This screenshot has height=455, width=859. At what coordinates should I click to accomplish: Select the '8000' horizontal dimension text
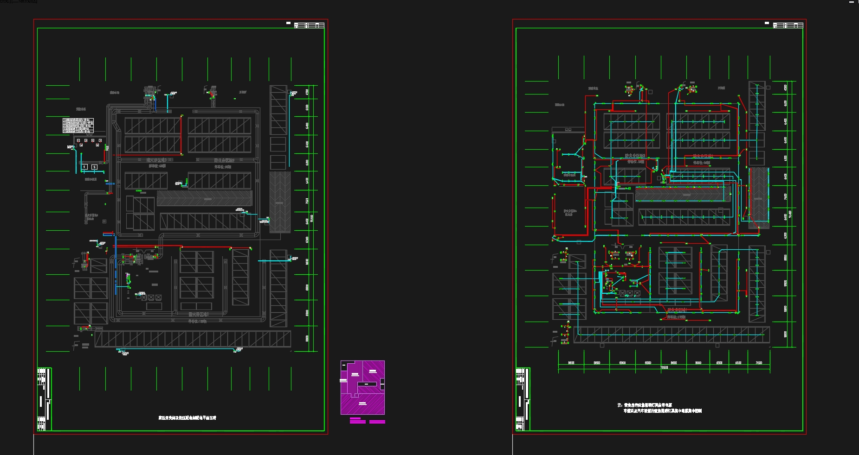(x=698, y=363)
